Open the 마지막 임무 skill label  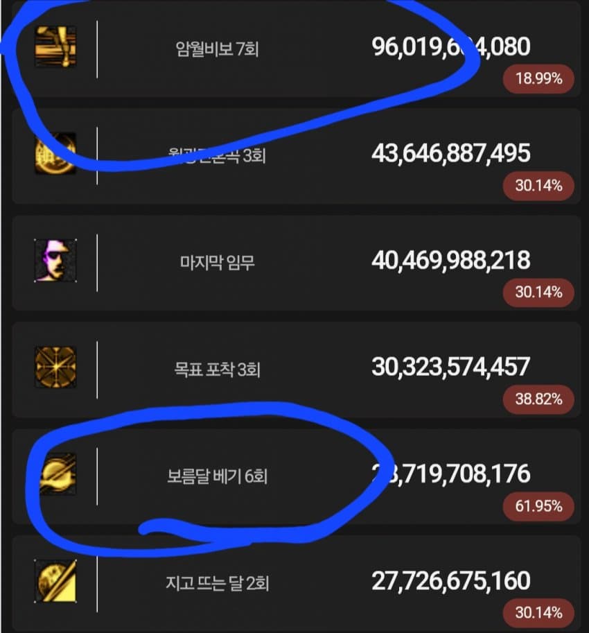point(217,263)
